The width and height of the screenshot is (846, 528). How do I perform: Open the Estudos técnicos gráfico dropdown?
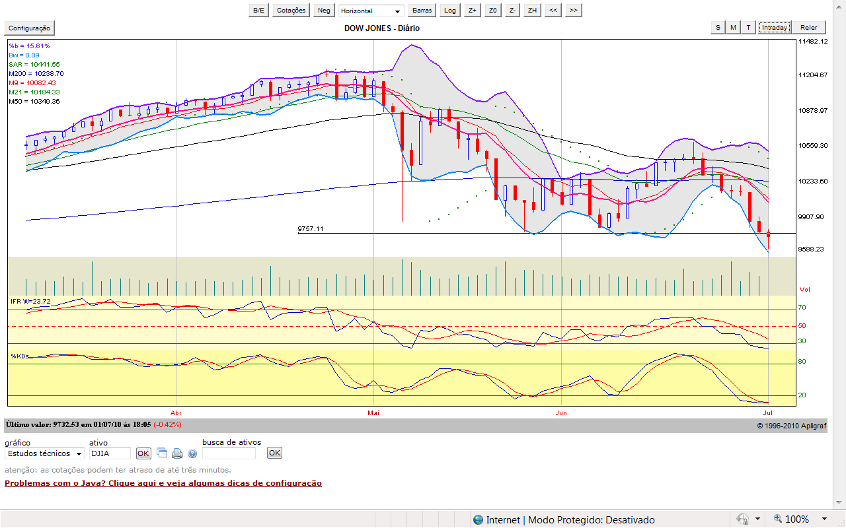coord(45,453)
